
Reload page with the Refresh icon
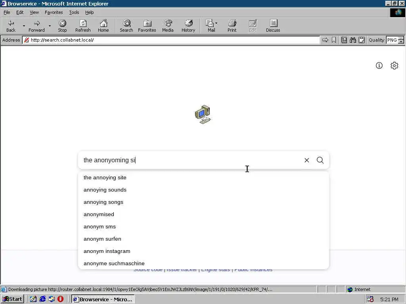point(83,26)
